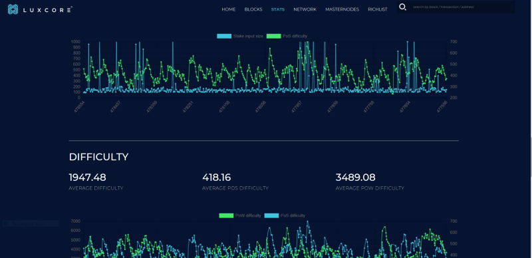The image size is (532, 258).
Task: Click x-axis block label 477556
Action: (x=442, y=106)
